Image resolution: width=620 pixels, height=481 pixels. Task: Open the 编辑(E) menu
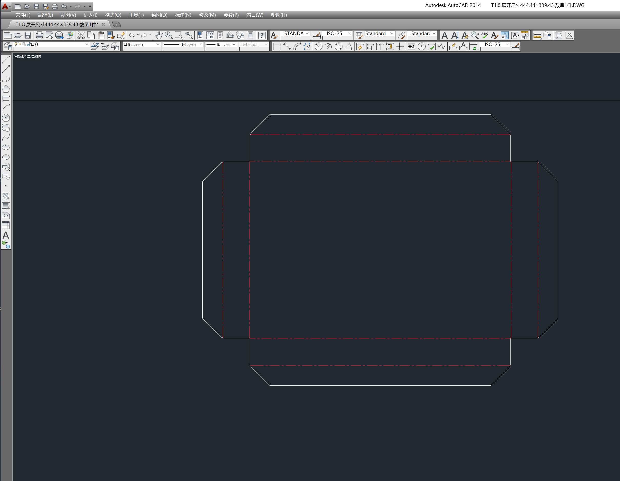click(45, 15)
